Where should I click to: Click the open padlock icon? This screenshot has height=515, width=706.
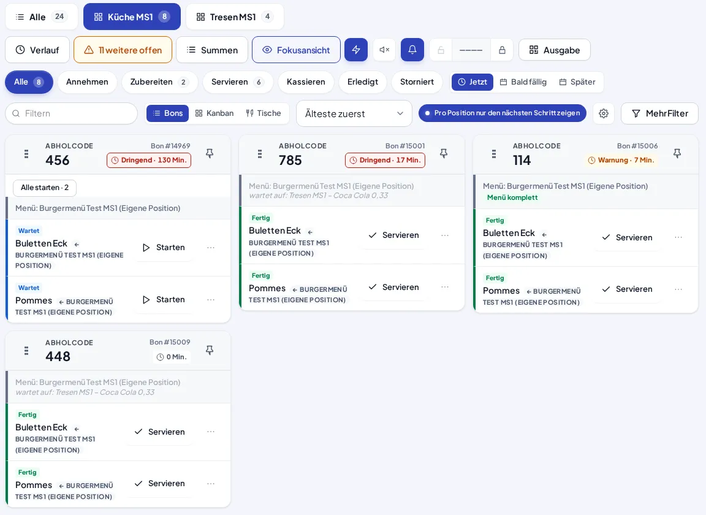click(x=441, y=50)
